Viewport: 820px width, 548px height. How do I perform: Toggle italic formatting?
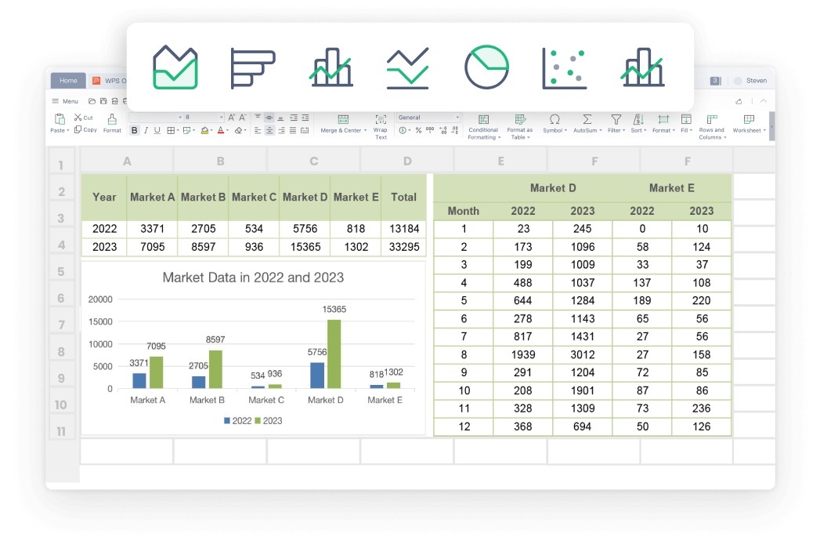click(146, 130)
